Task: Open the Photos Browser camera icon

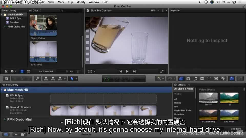Action: click(x=188, y=78)
